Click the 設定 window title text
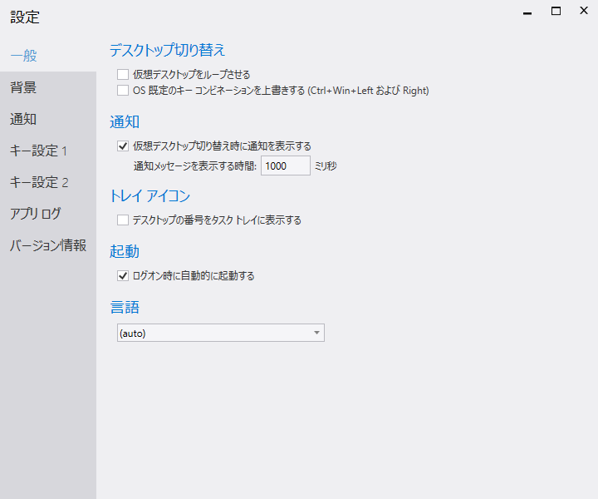The width and height of the screenshot is (598, 499). [x=25, y=17]
